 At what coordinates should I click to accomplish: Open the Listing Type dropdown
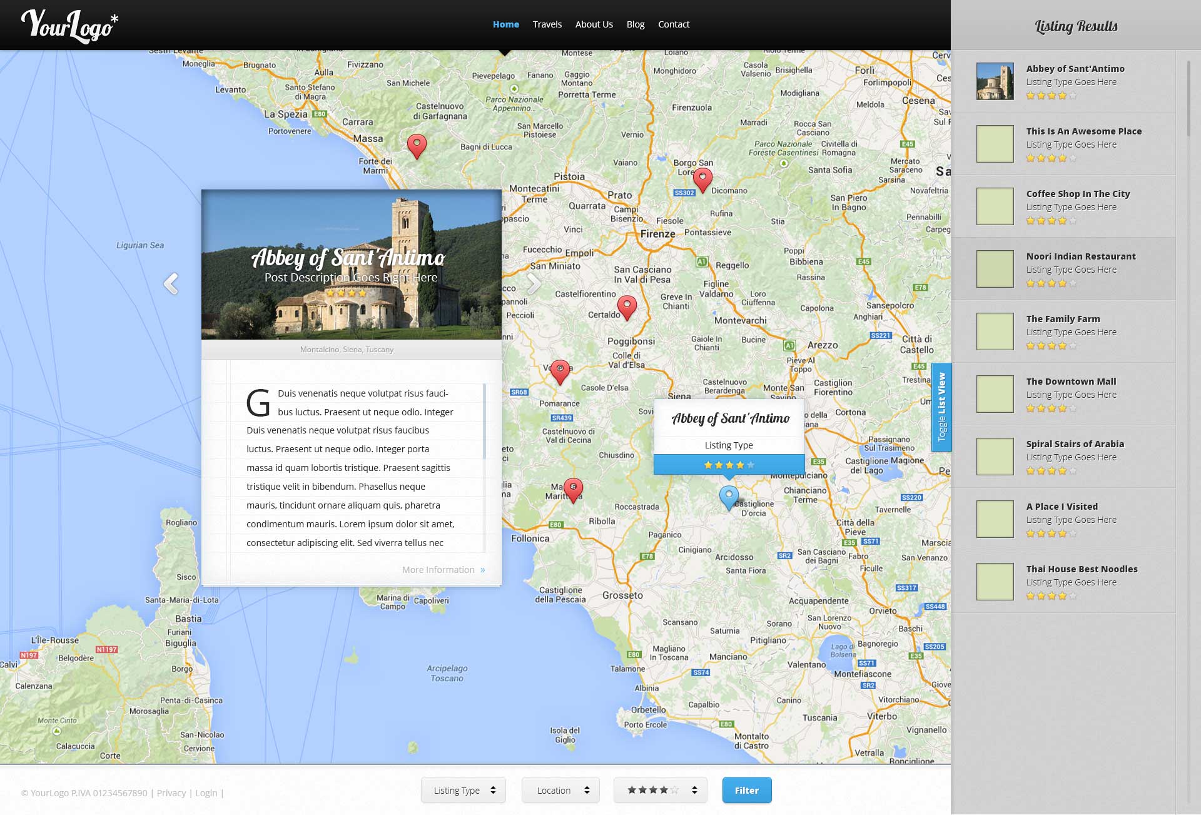click(463, 790)
